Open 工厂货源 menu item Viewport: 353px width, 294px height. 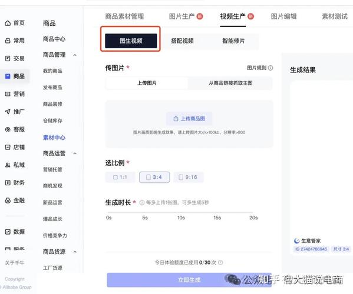[x=52, y=268]
